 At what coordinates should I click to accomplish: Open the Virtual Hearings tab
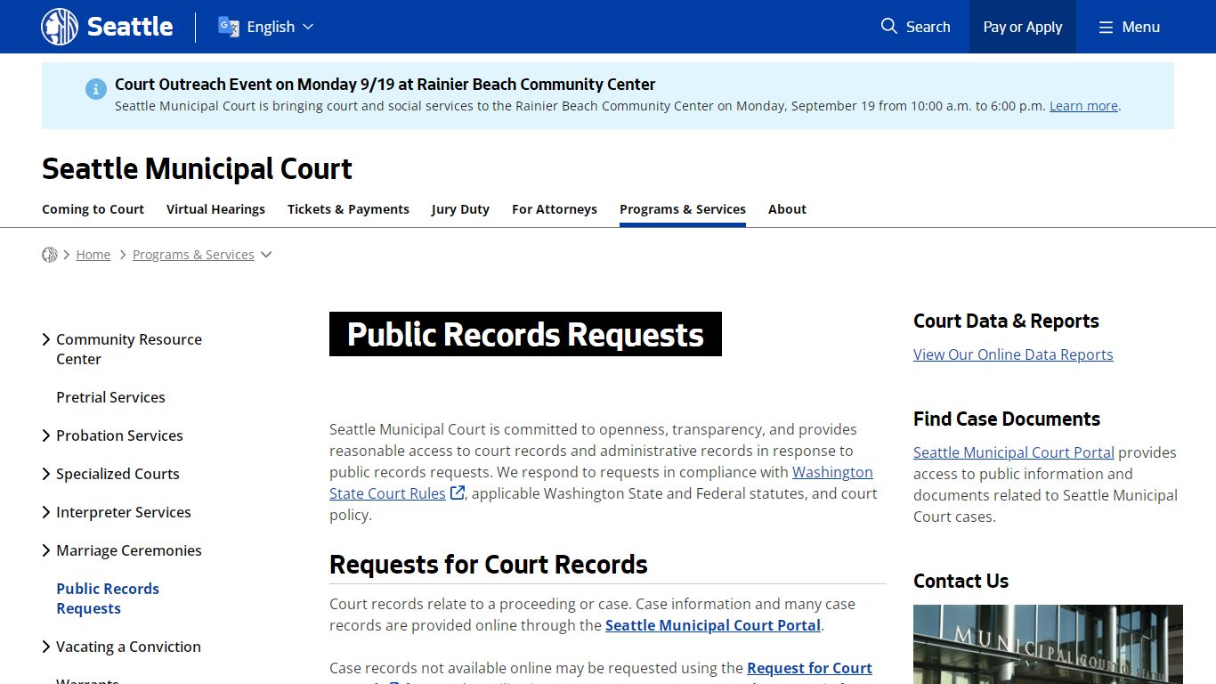215,209
